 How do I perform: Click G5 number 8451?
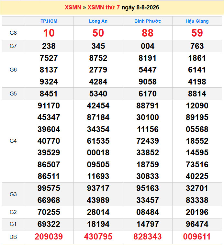tap(49, 94)
